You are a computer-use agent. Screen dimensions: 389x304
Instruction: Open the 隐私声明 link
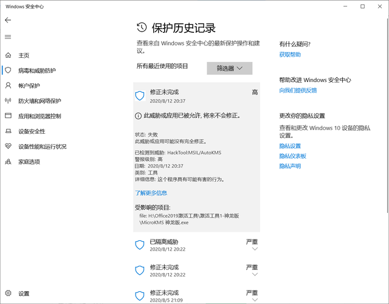pyautogui.click(x=290, y=166)
